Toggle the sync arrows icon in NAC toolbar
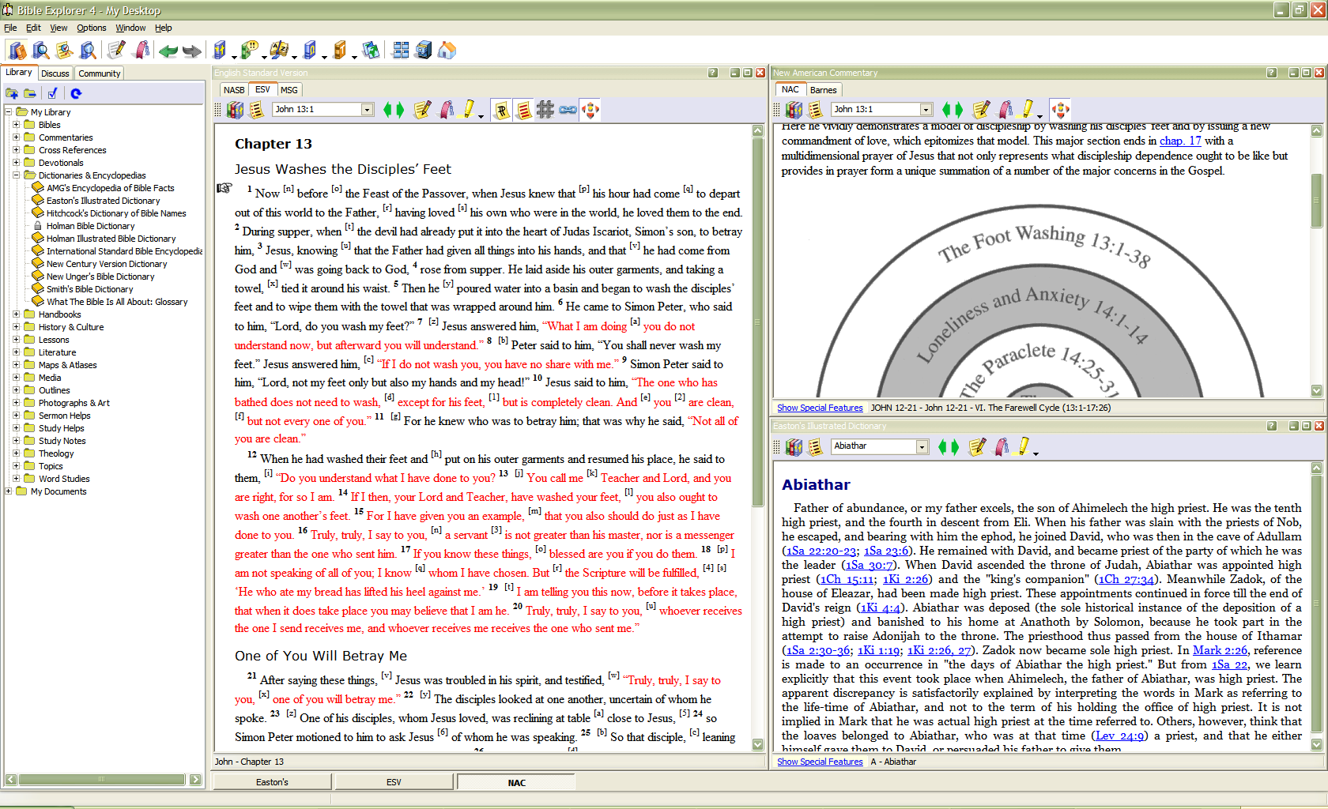1328x809 pixels. (x=1060, y=110)
